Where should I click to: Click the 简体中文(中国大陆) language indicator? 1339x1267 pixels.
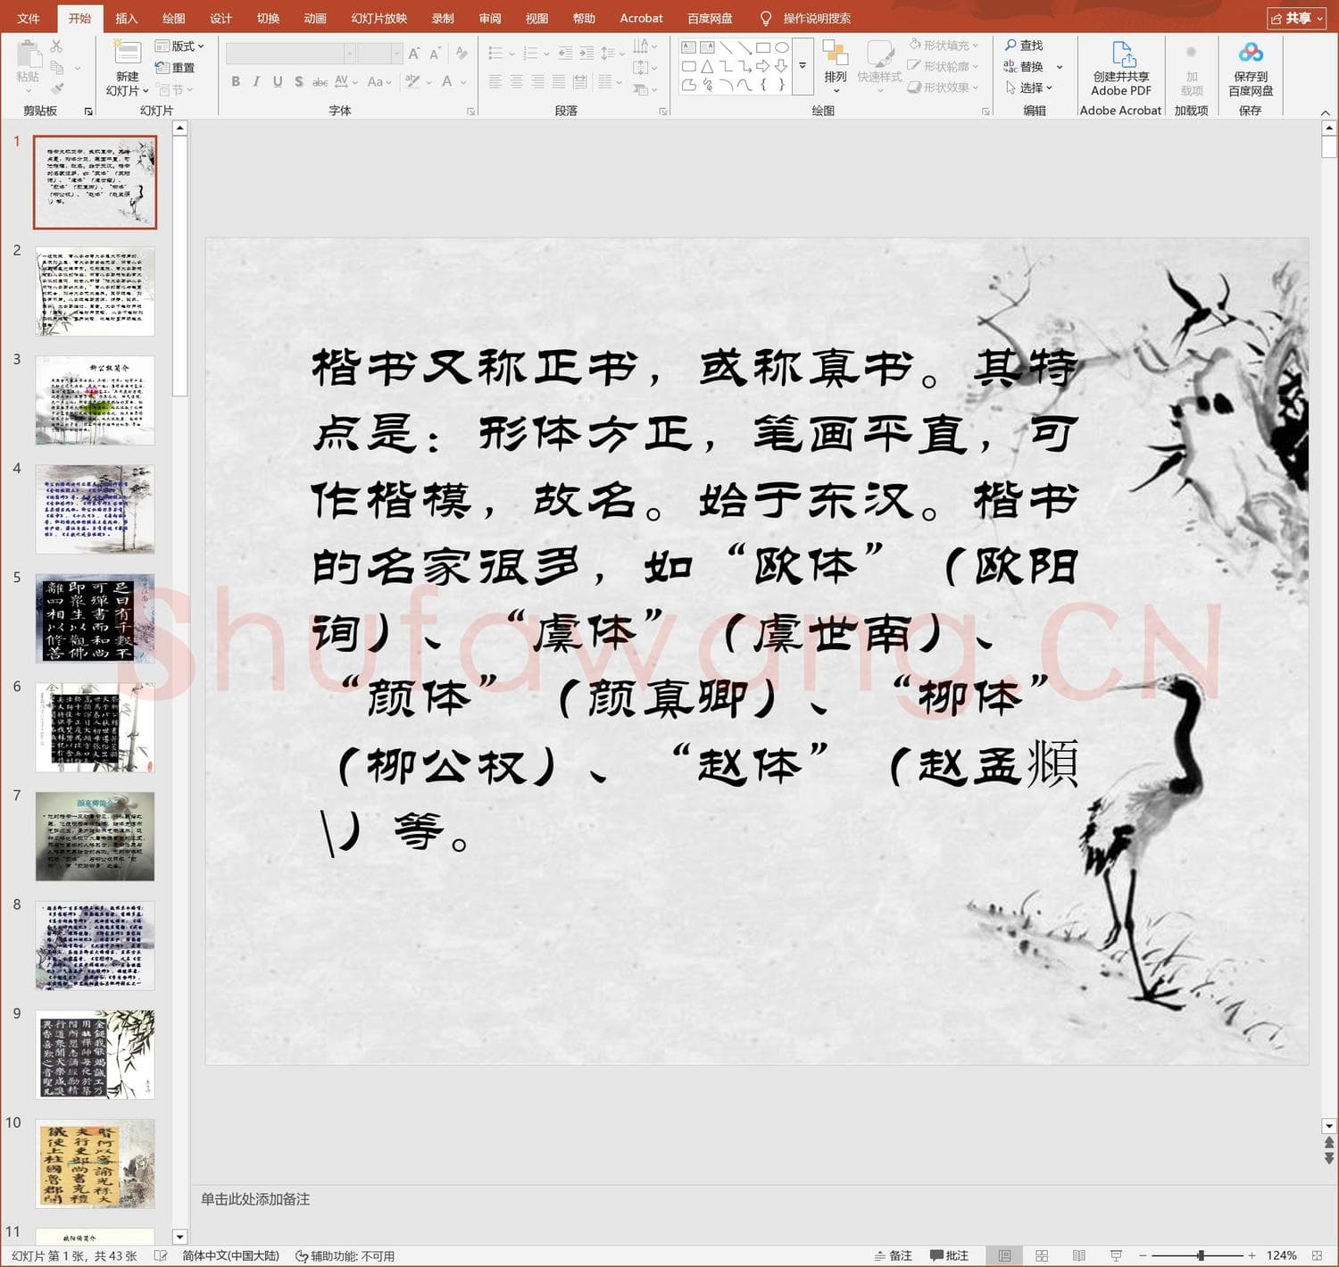(230, 1255)
